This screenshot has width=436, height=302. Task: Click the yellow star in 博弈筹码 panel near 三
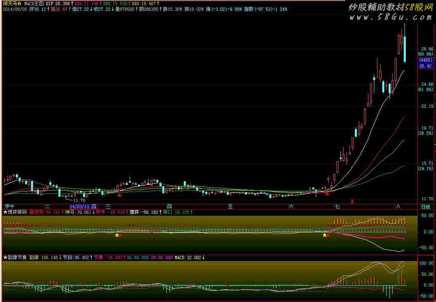click(x=117, y=235)
